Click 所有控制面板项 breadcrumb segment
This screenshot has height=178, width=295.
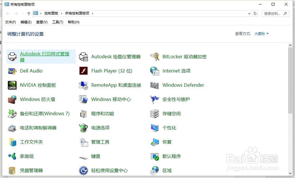(77, 13)
